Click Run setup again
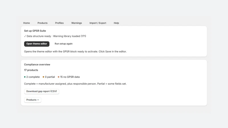Image resolution: width=228 pixels, height=128 pixels. pos(64,44)
